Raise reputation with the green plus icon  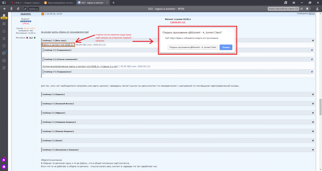tap(34, 38)
